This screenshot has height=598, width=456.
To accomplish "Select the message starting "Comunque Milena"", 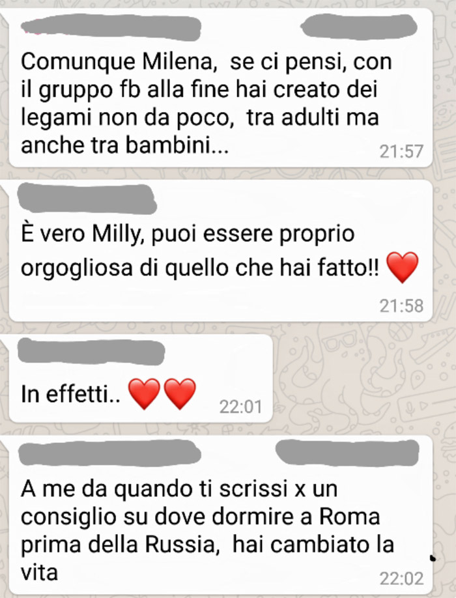I will [221, 88].
